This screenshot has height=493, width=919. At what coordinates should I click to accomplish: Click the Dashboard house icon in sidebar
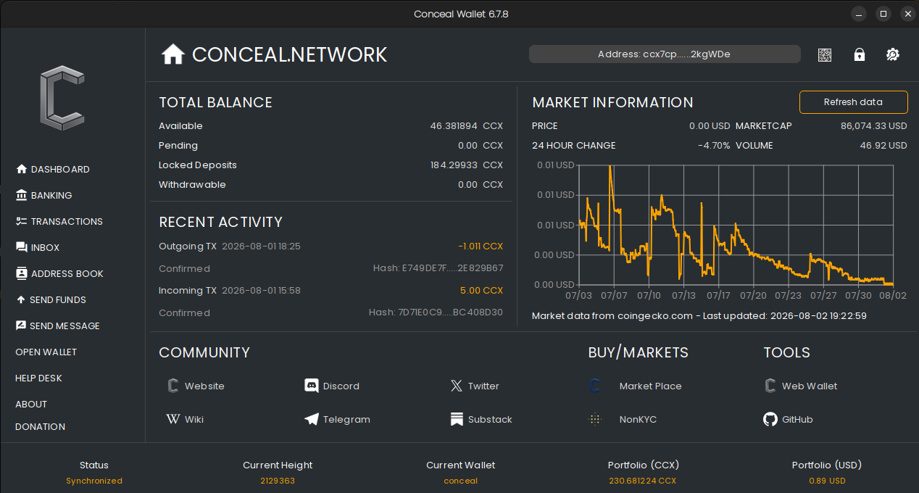(x=21, y=169)
